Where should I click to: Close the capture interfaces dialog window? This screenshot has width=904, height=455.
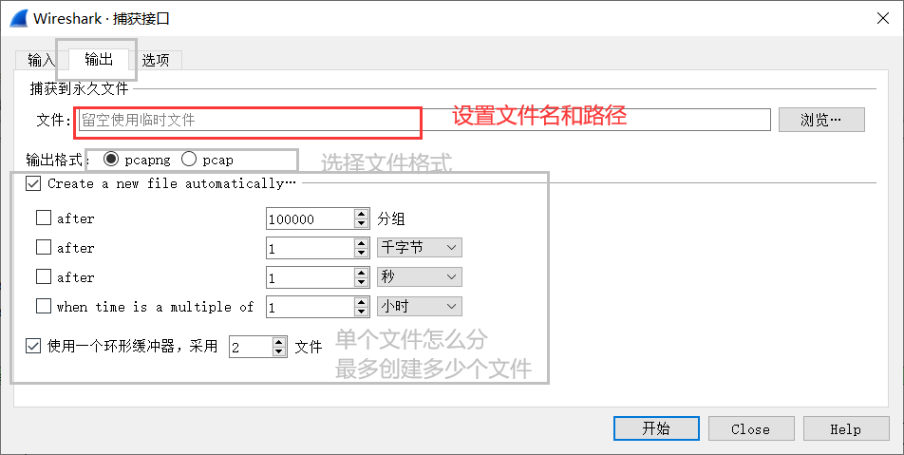(x=883, y=18)
